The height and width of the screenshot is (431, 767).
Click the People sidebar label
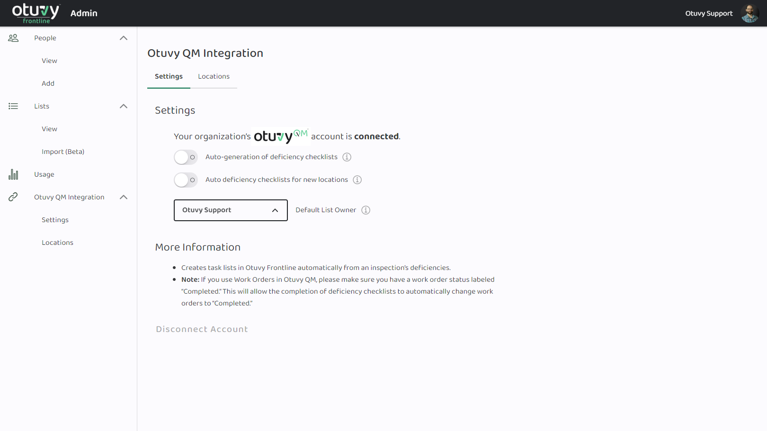coord(45,38)
